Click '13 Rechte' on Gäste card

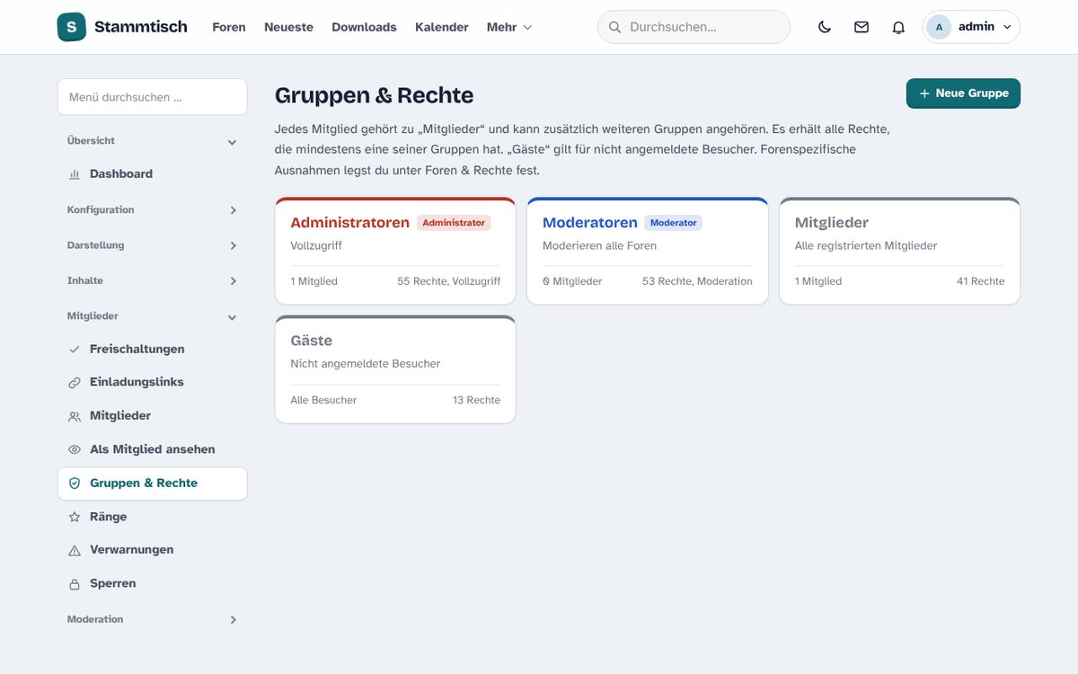(477, 400)
